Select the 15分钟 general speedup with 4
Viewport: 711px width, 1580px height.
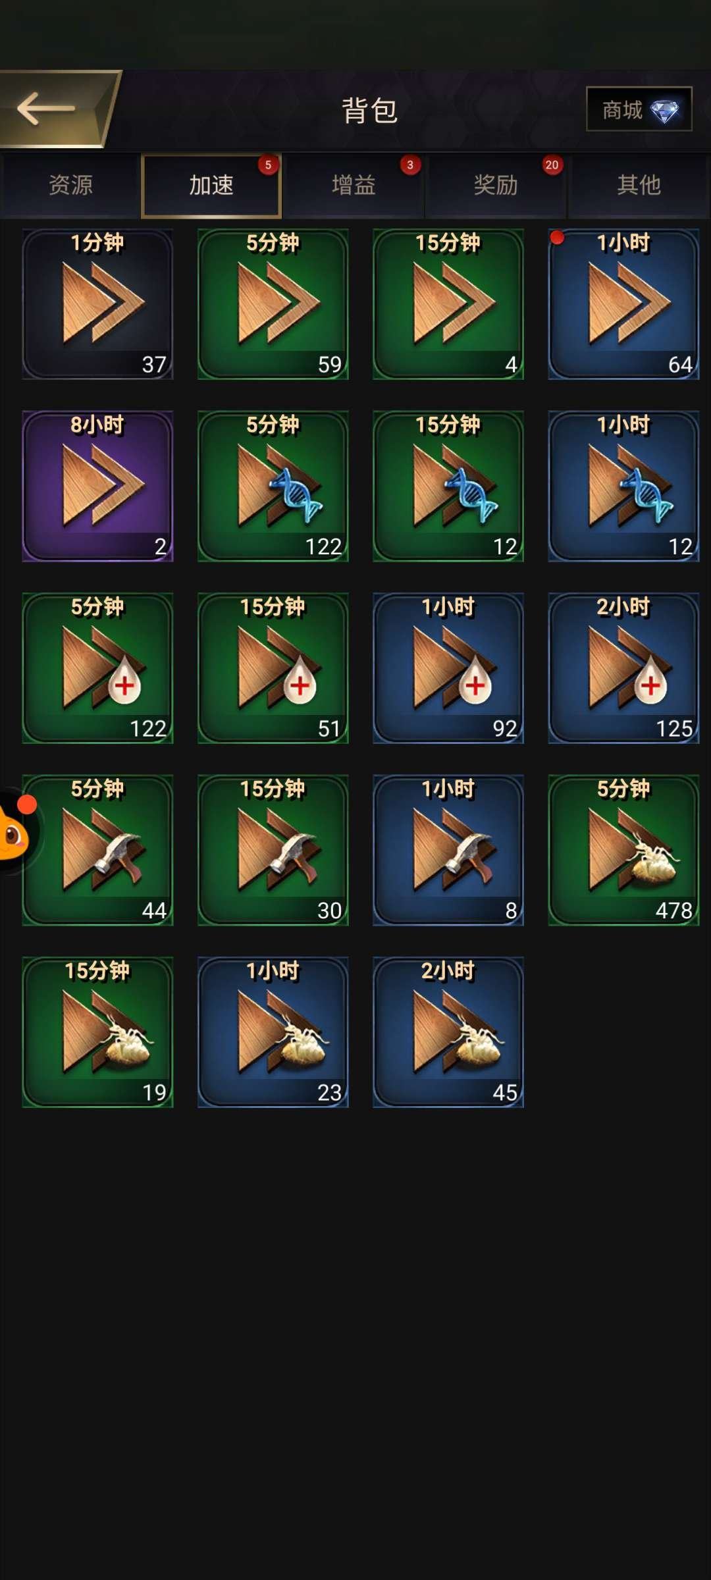pyautogui.click(x=448, y=304)
